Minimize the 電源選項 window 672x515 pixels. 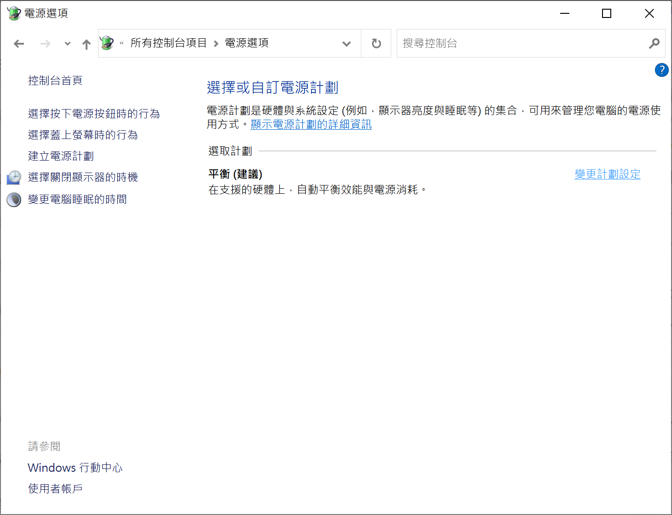pyautogui.click(x=565, y=13)
